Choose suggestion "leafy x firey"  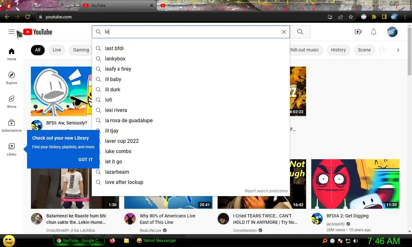pos(191,69)
